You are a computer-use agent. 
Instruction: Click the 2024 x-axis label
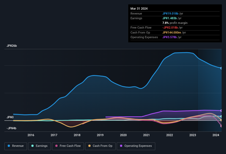click(x=216, y=135)
